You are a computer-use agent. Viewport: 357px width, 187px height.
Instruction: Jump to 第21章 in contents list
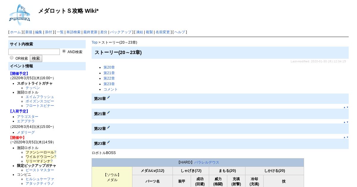tap(109, 73)
